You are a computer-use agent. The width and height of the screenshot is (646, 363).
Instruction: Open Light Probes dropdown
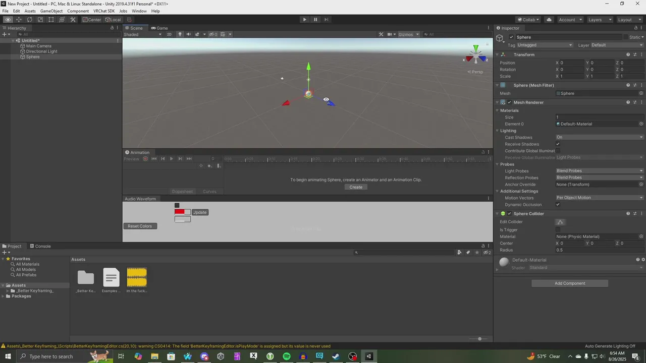tap(600, 171)
